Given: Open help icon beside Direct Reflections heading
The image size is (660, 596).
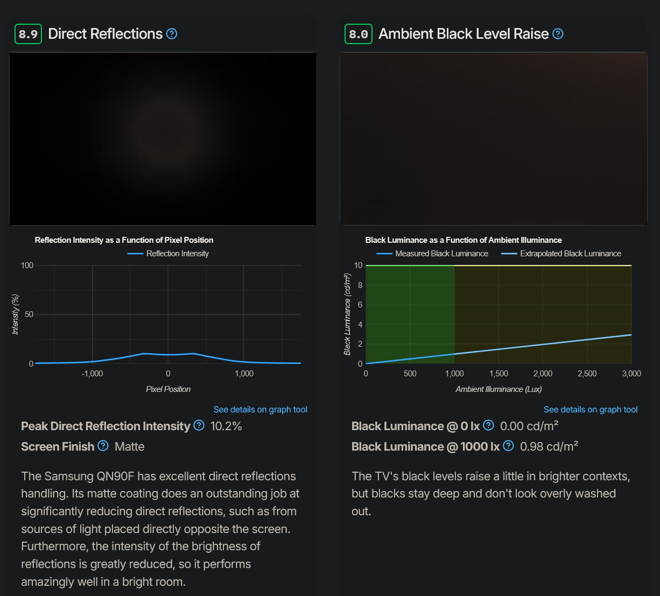Looking at the screenshot, I should (172, 34).
